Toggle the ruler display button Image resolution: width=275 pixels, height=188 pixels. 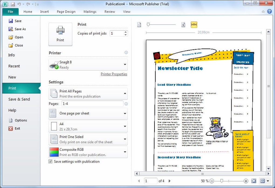[x=194, y=25]
